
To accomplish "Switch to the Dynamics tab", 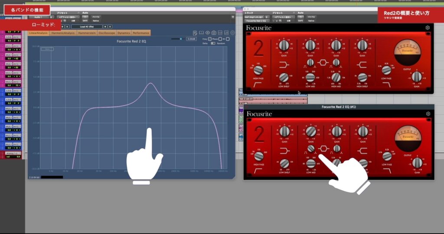I will click(x=124, y=33).
